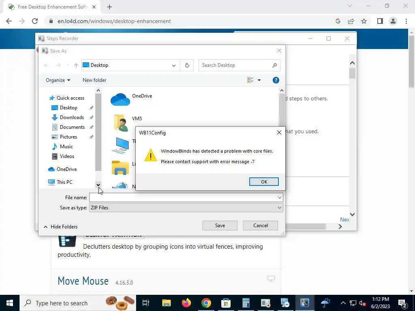Open Save As help icon

(x=276, y=80)
